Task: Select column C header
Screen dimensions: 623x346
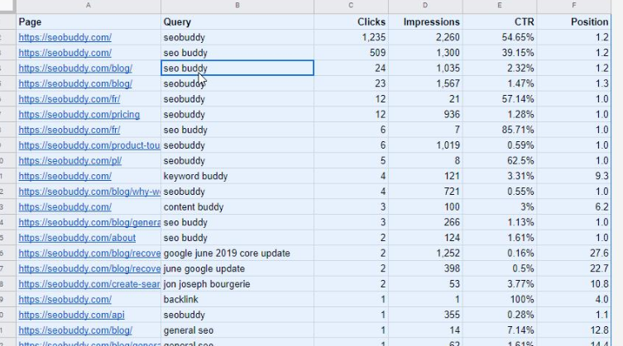Action: 351,6
